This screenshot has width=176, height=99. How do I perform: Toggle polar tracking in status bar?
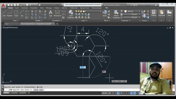point(121,93)
